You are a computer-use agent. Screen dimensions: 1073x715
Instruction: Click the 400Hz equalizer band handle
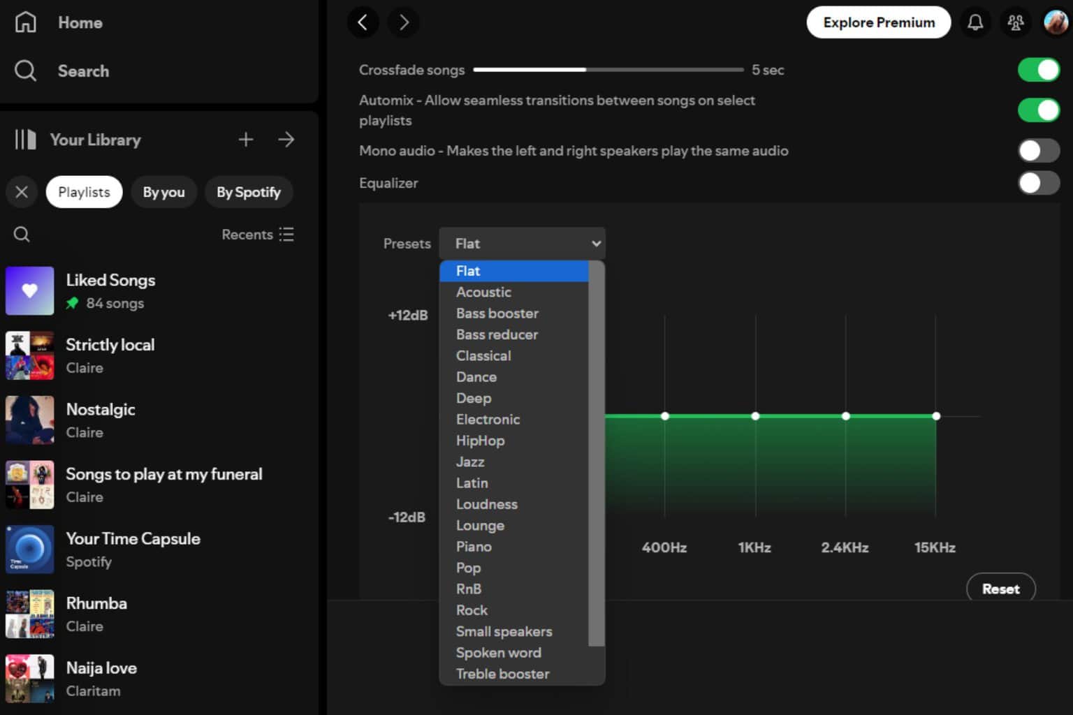pos(665,416)
